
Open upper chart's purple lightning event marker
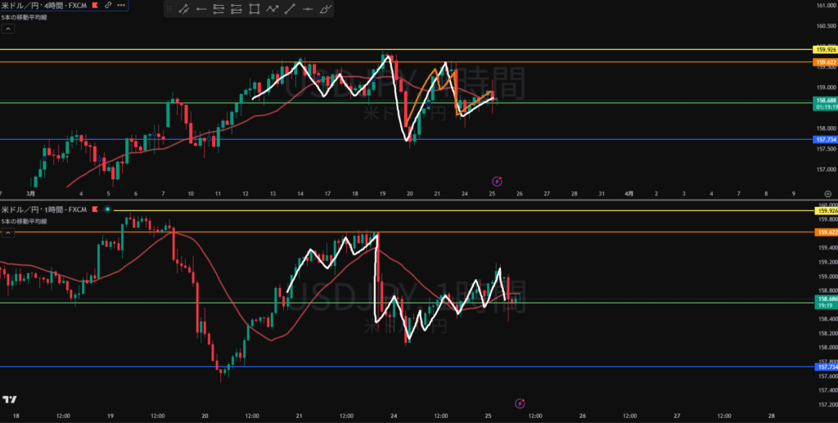[497, 180]
